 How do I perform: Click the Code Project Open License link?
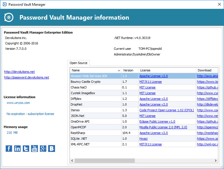(x=166, y=110)
